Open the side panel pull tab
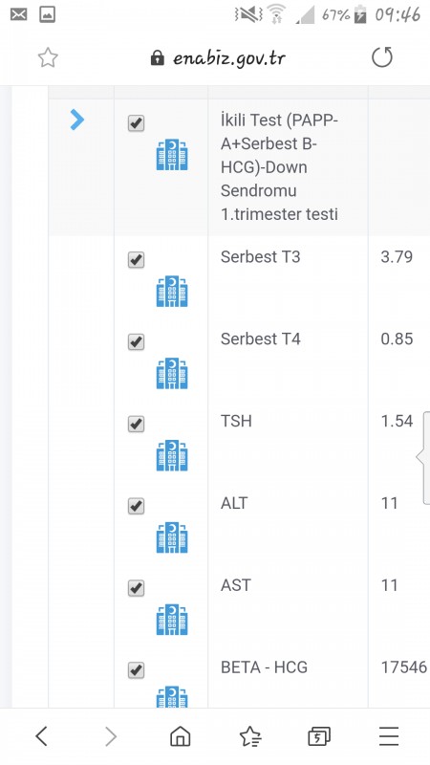This screenshot has height=765, width=430. click(x=423, y=458)
